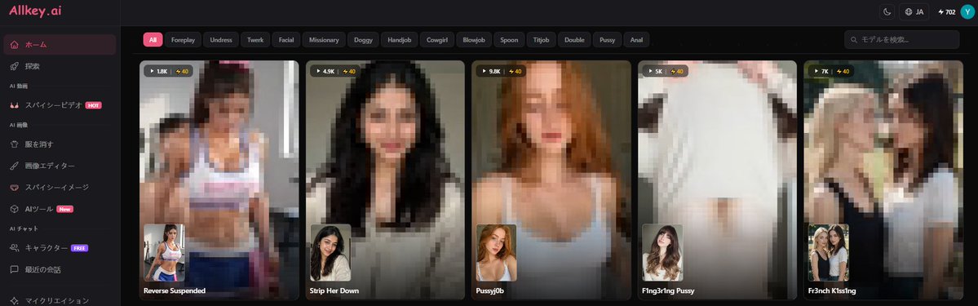Click the shirt icon beside 服を消す
978x306 pixels.
[15, 144]
